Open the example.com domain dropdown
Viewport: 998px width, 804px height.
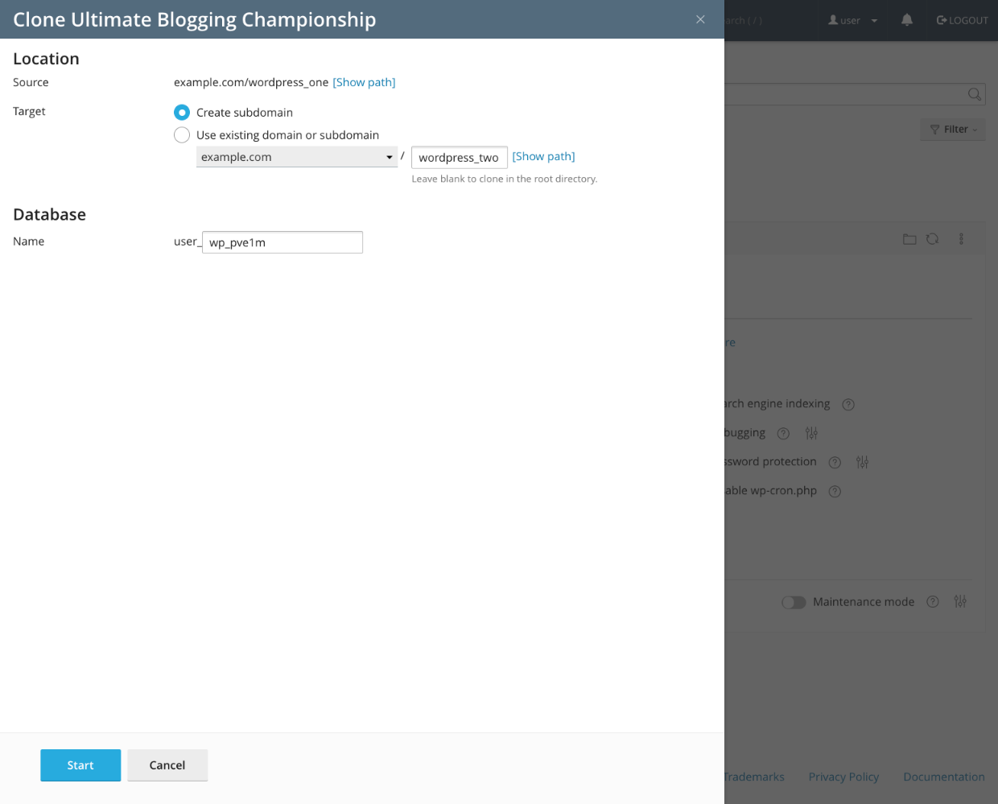[x=296, y=157]
